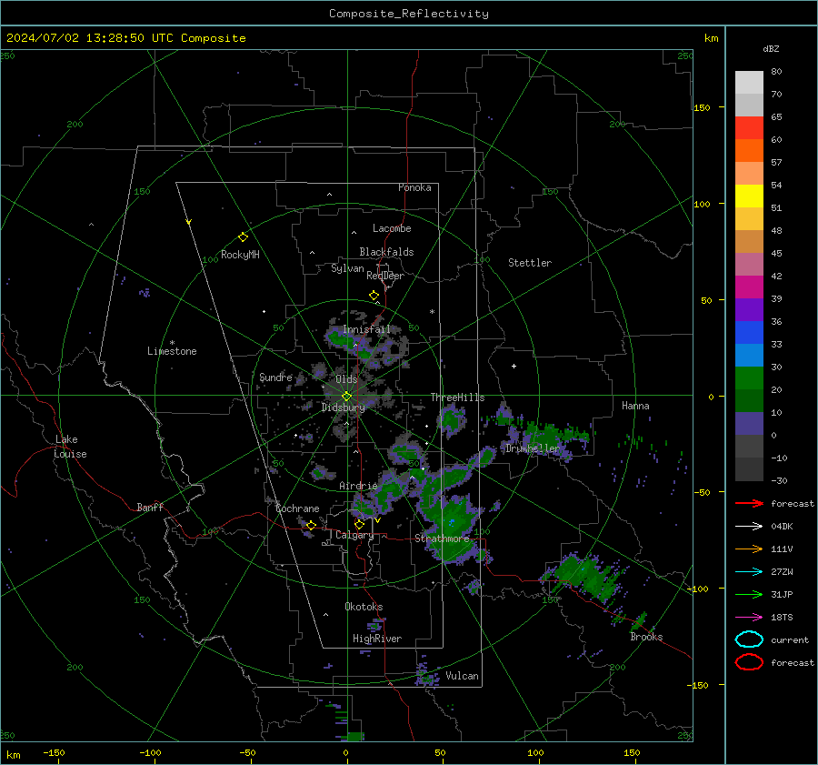Click the 18TS legend label
Image resolution: width=818 pixels, height=765 pixels.
tap(782, 618)
